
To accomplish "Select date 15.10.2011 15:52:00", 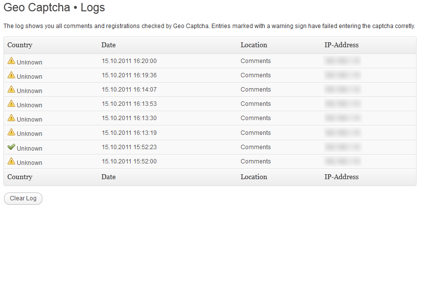I will click(x=129, y=161).
